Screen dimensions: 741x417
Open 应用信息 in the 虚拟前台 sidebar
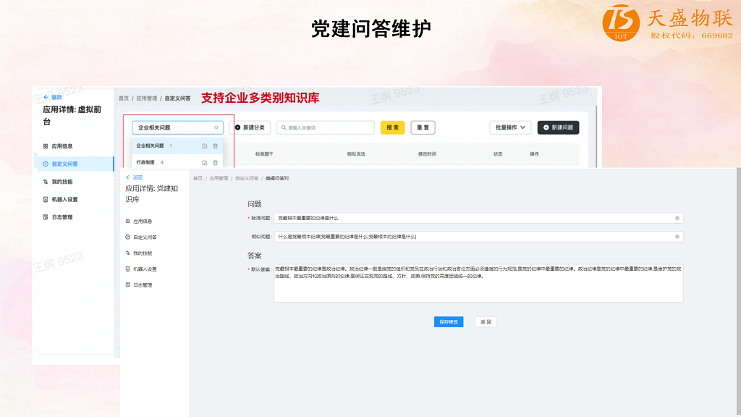(62, 146)
